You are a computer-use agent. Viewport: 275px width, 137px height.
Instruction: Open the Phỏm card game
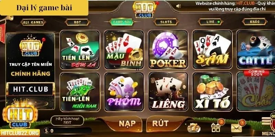tap(124, 92)
